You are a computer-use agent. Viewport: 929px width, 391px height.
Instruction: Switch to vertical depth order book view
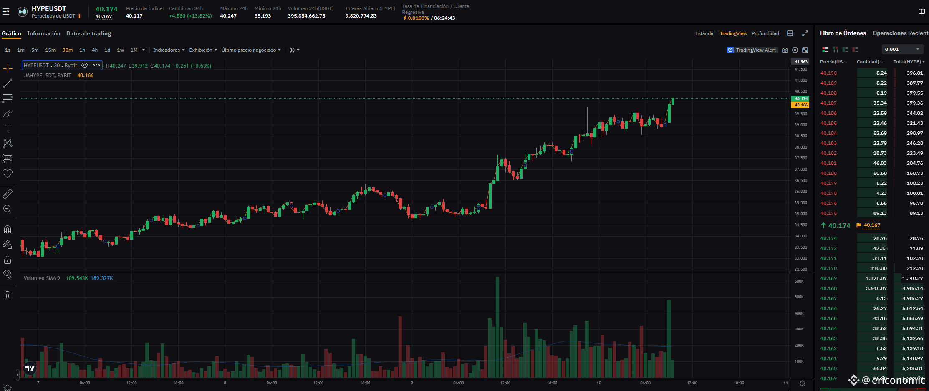point(835,49)
